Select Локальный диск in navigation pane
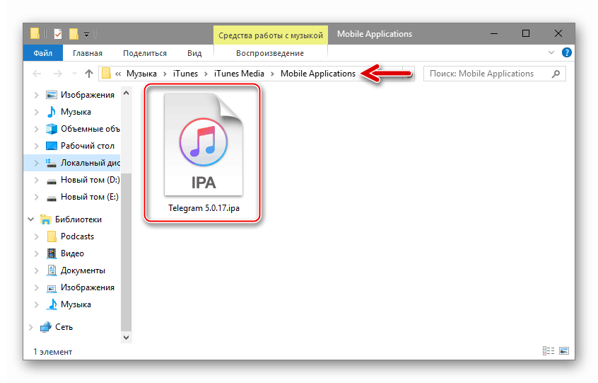The image size is (598, 383). (90, 163)
